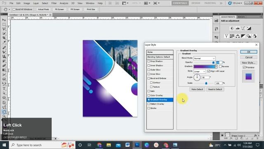Open the Blend Mode dropdown

click(205, 58)
